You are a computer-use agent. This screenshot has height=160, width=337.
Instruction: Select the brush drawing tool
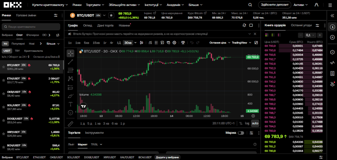click(x=70, y=96)
